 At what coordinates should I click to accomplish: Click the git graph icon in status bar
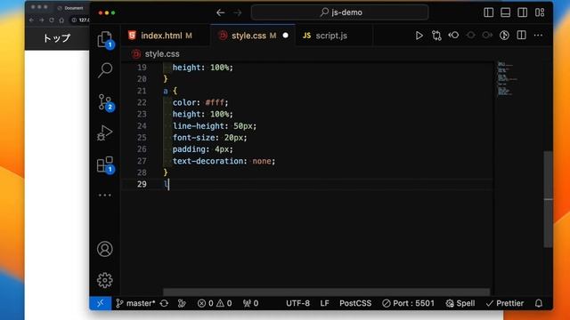pos(182,303)
